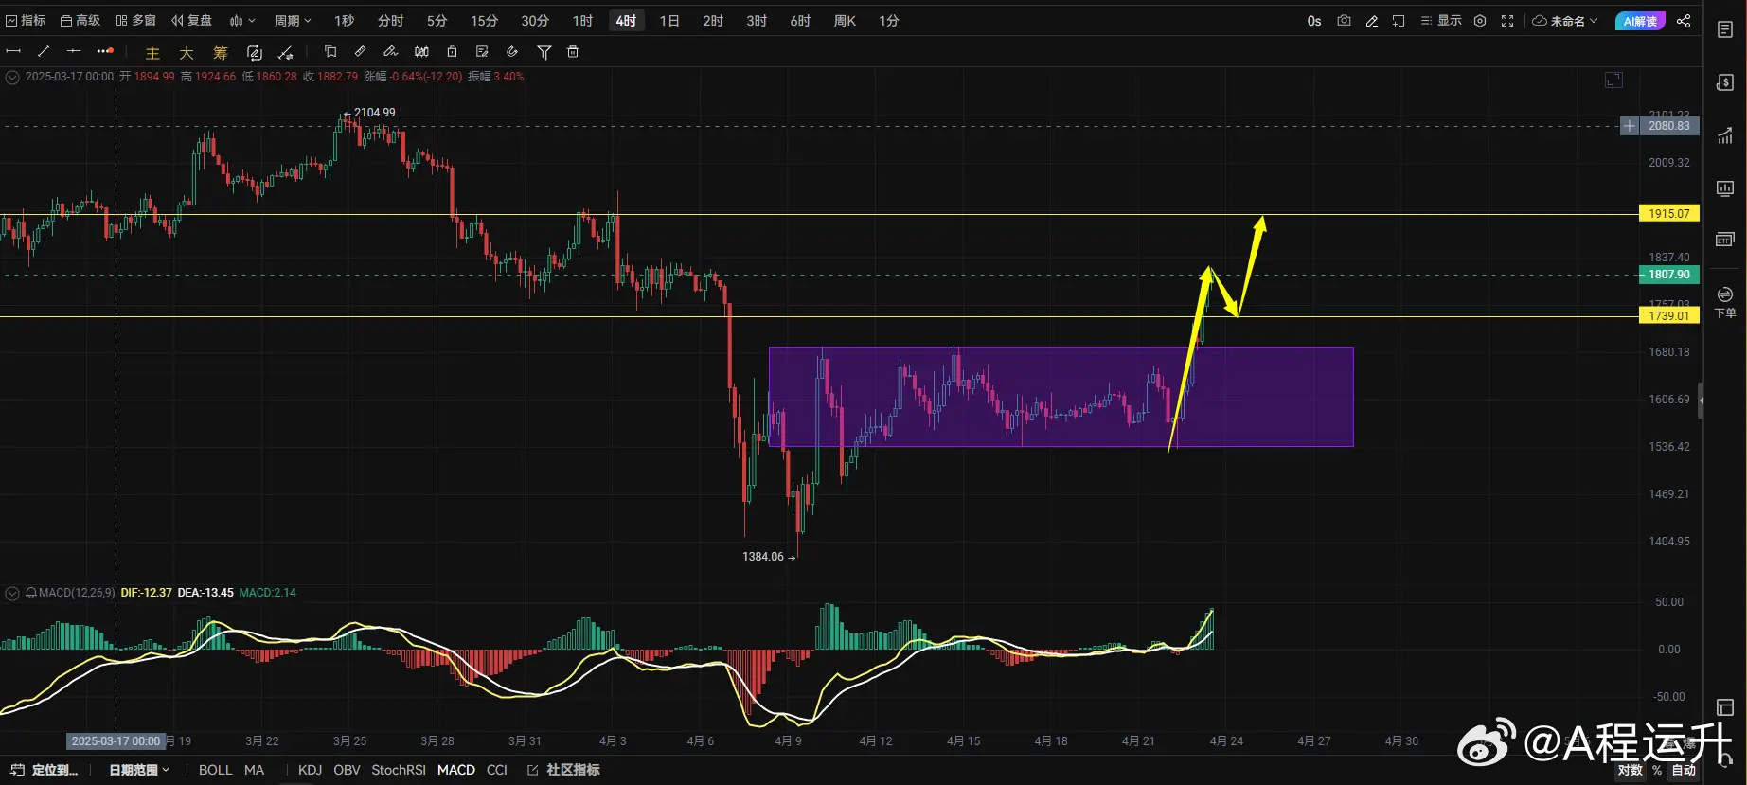
Task: Select the 2时 timeframe
Action: tap(713, 21)
